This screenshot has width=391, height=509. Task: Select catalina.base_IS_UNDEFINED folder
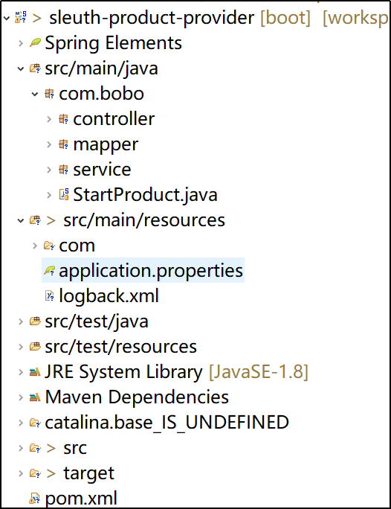tap(167, 423)
